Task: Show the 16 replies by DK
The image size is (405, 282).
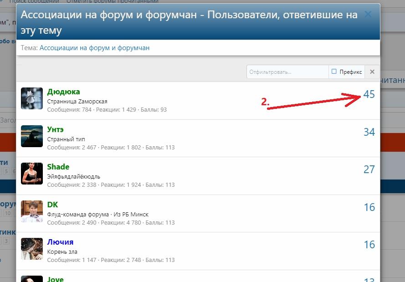Action: click(369, 207)
